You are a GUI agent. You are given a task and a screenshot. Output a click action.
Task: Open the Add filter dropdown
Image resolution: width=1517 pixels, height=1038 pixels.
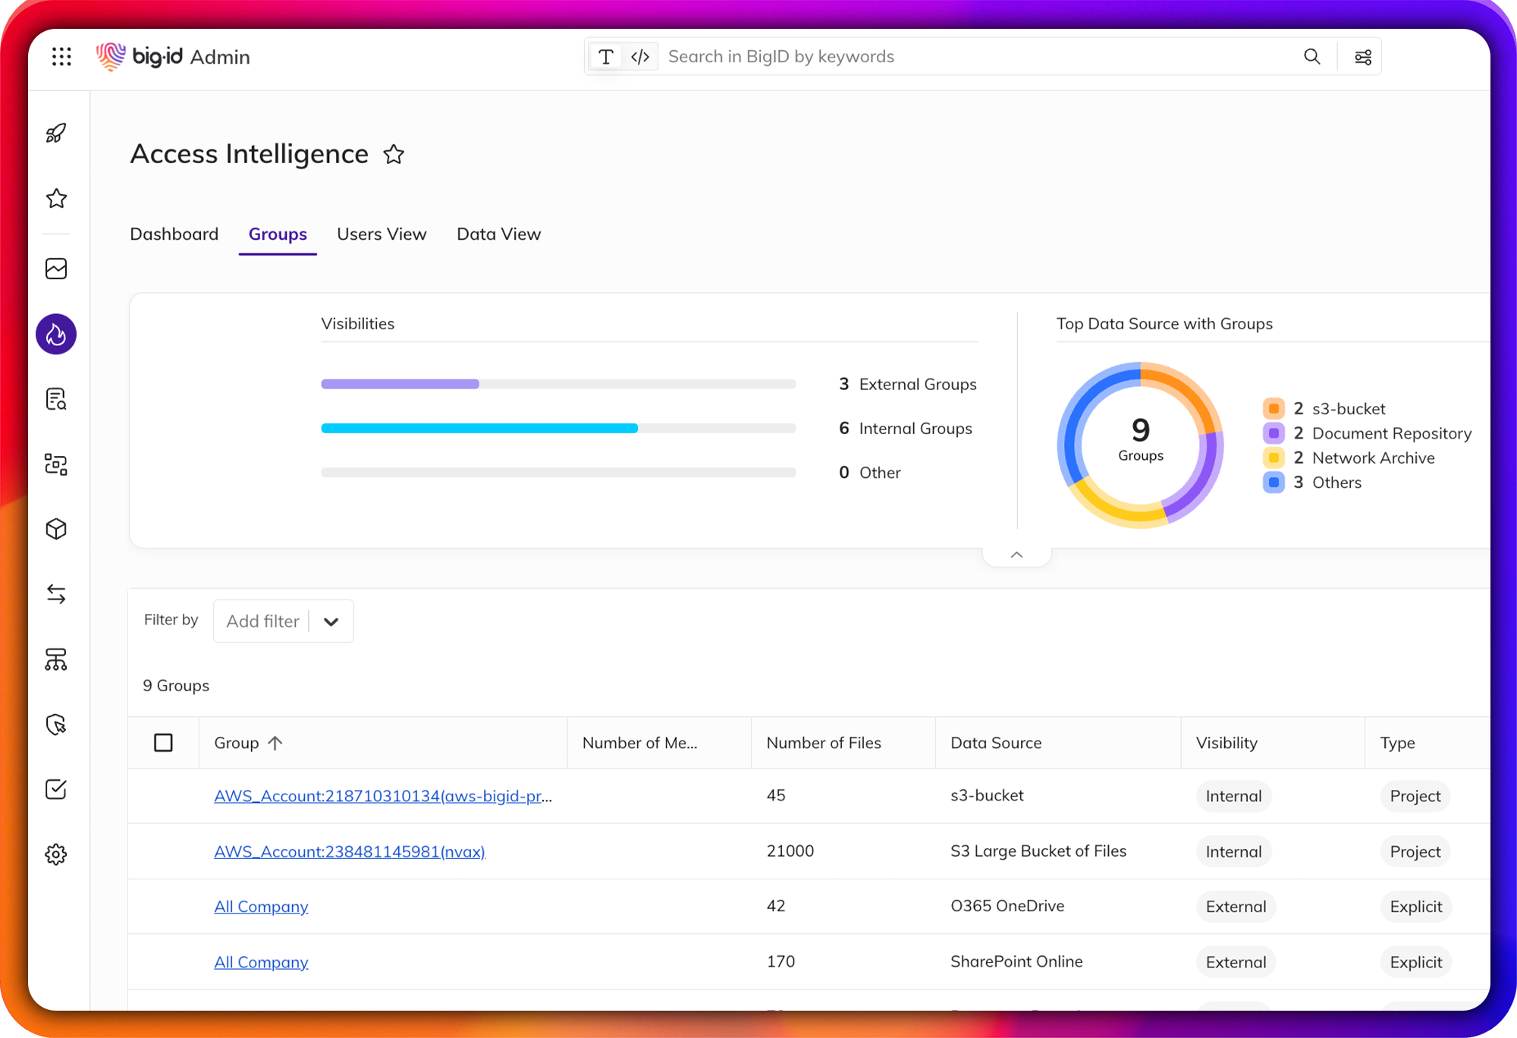[x=331, y=621]
